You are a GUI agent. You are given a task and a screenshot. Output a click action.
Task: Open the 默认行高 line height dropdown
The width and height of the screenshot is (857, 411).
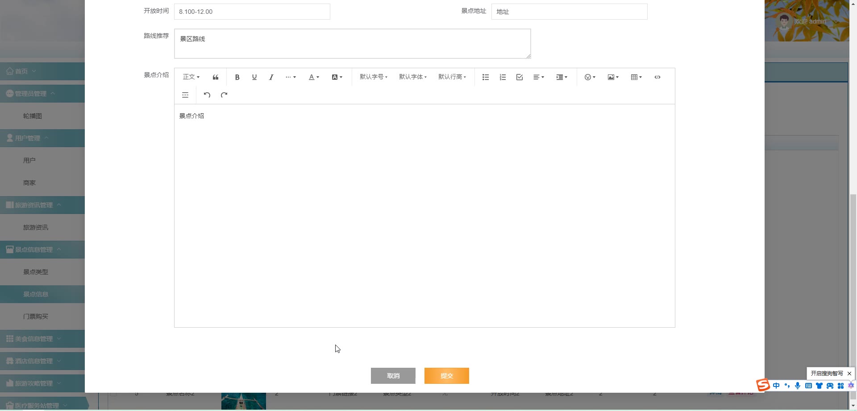click(x=452, y=77)
